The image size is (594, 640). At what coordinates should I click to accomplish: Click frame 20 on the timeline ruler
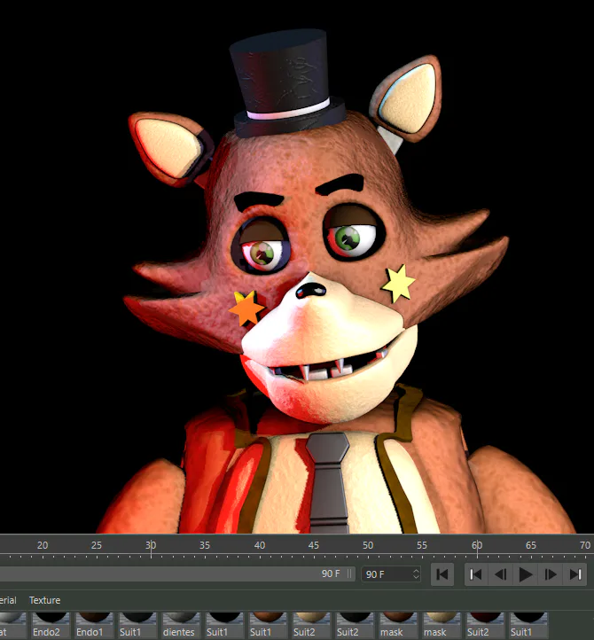tap(43, 545)
